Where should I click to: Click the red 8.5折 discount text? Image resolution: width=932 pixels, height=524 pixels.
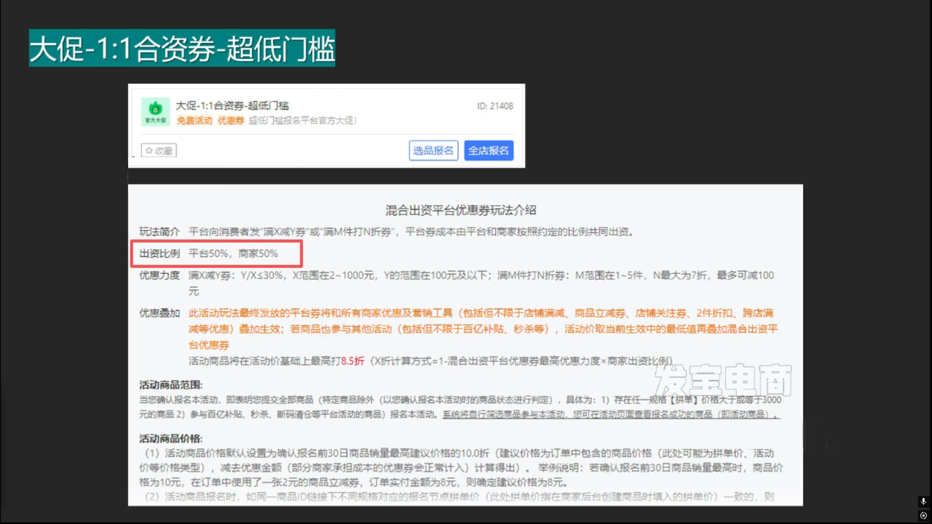pos(352,361)
